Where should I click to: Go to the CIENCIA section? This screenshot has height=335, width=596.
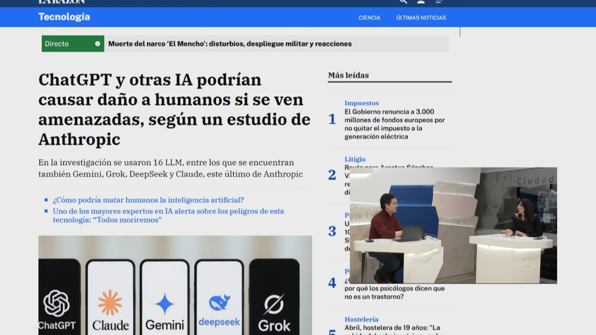pos(369,18)
